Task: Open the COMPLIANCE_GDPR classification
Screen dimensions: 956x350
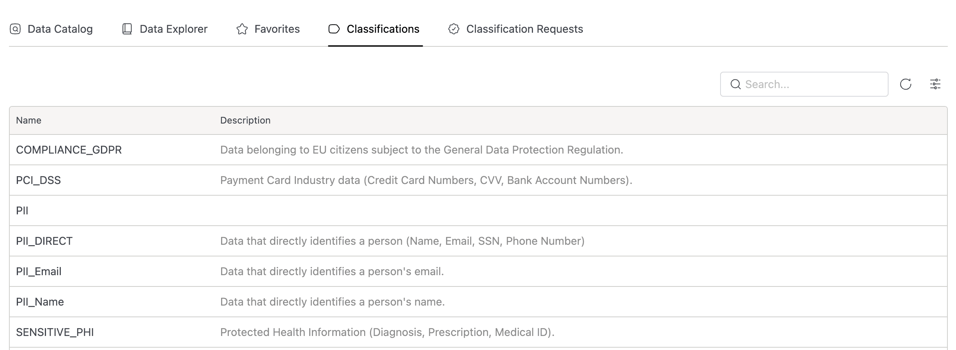Action: point(69,150)
